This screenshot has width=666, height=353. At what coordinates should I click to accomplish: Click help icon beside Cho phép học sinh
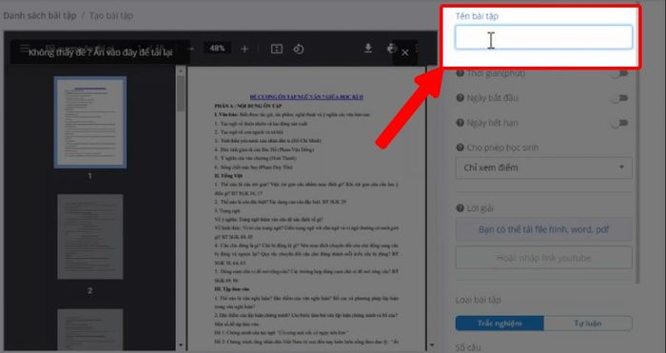click(460, 147)
